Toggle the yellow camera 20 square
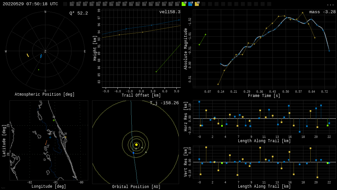Image resolution: width=337 pixels, height=190 pixels. click(197, 4)
